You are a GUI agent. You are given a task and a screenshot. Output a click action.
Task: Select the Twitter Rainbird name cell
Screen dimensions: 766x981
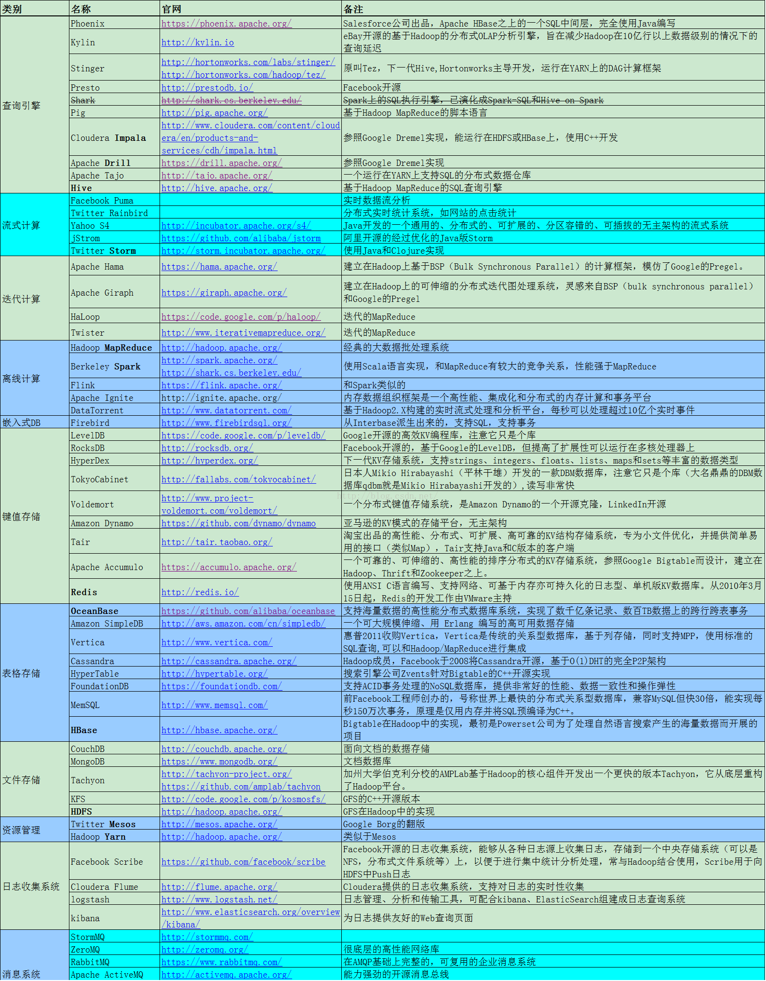[115, 213]
